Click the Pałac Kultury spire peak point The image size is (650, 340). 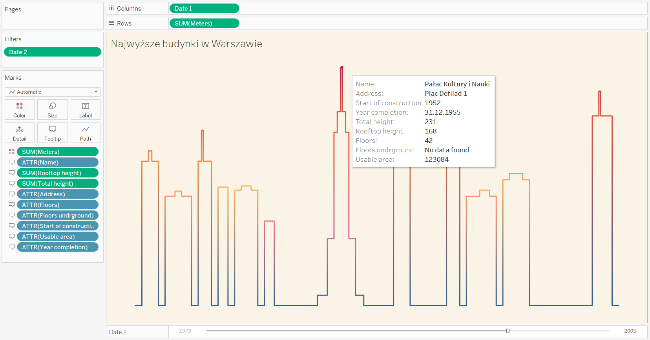click(x=342, y=68)
